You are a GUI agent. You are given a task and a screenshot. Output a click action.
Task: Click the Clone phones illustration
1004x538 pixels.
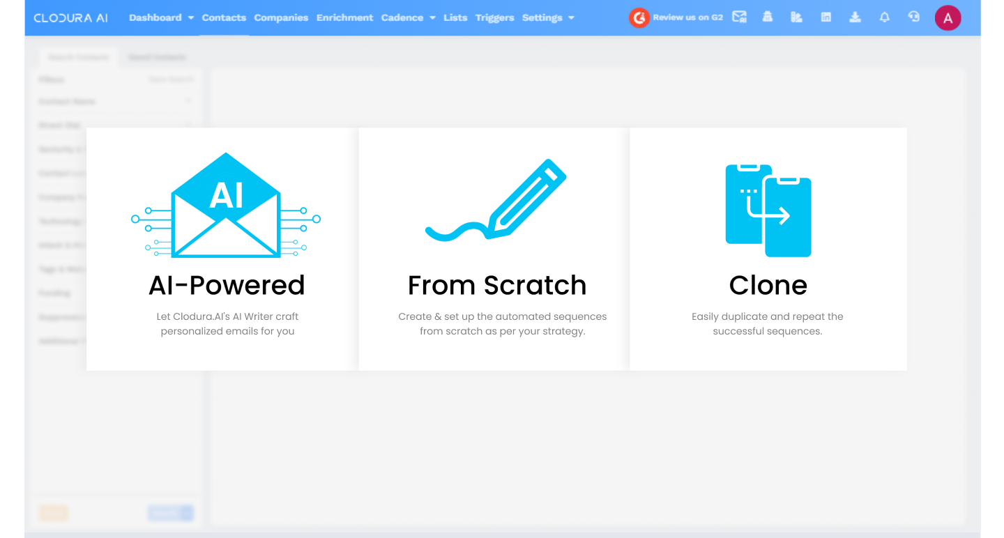[x=768, y=210]
